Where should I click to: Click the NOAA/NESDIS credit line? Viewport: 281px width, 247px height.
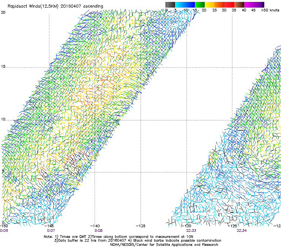(x=164, y=245)
